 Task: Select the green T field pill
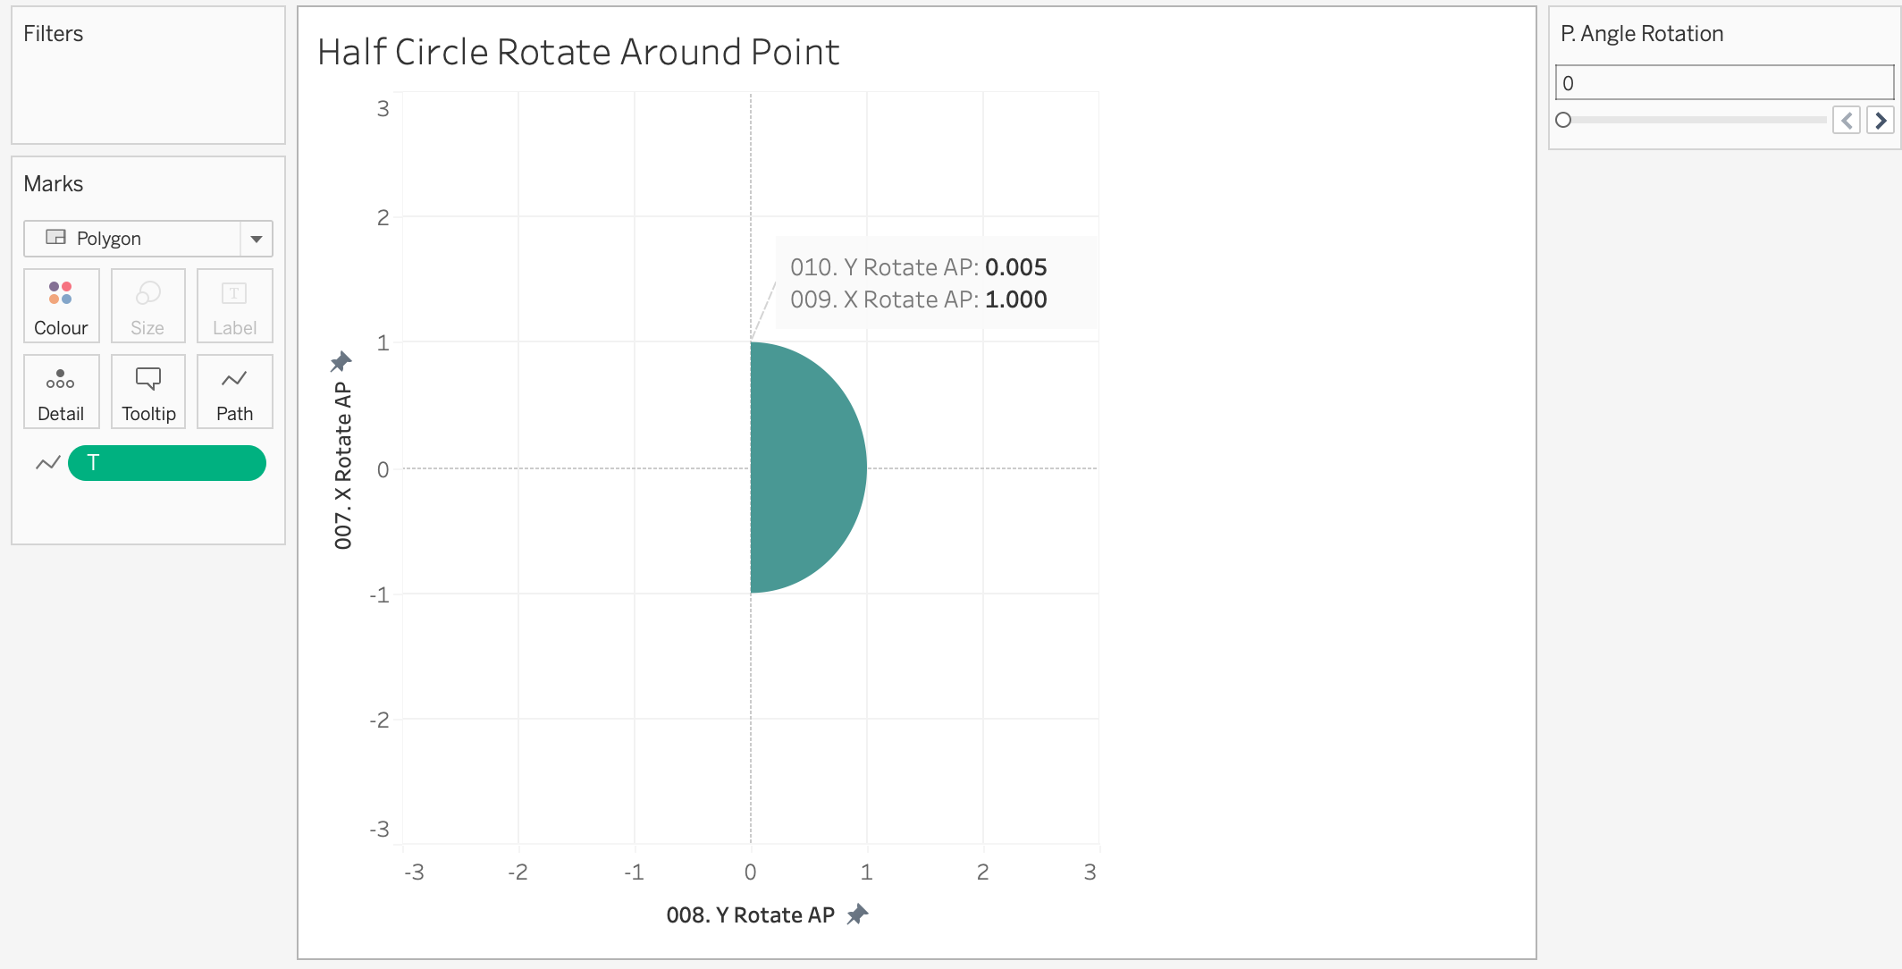[167, 463]
